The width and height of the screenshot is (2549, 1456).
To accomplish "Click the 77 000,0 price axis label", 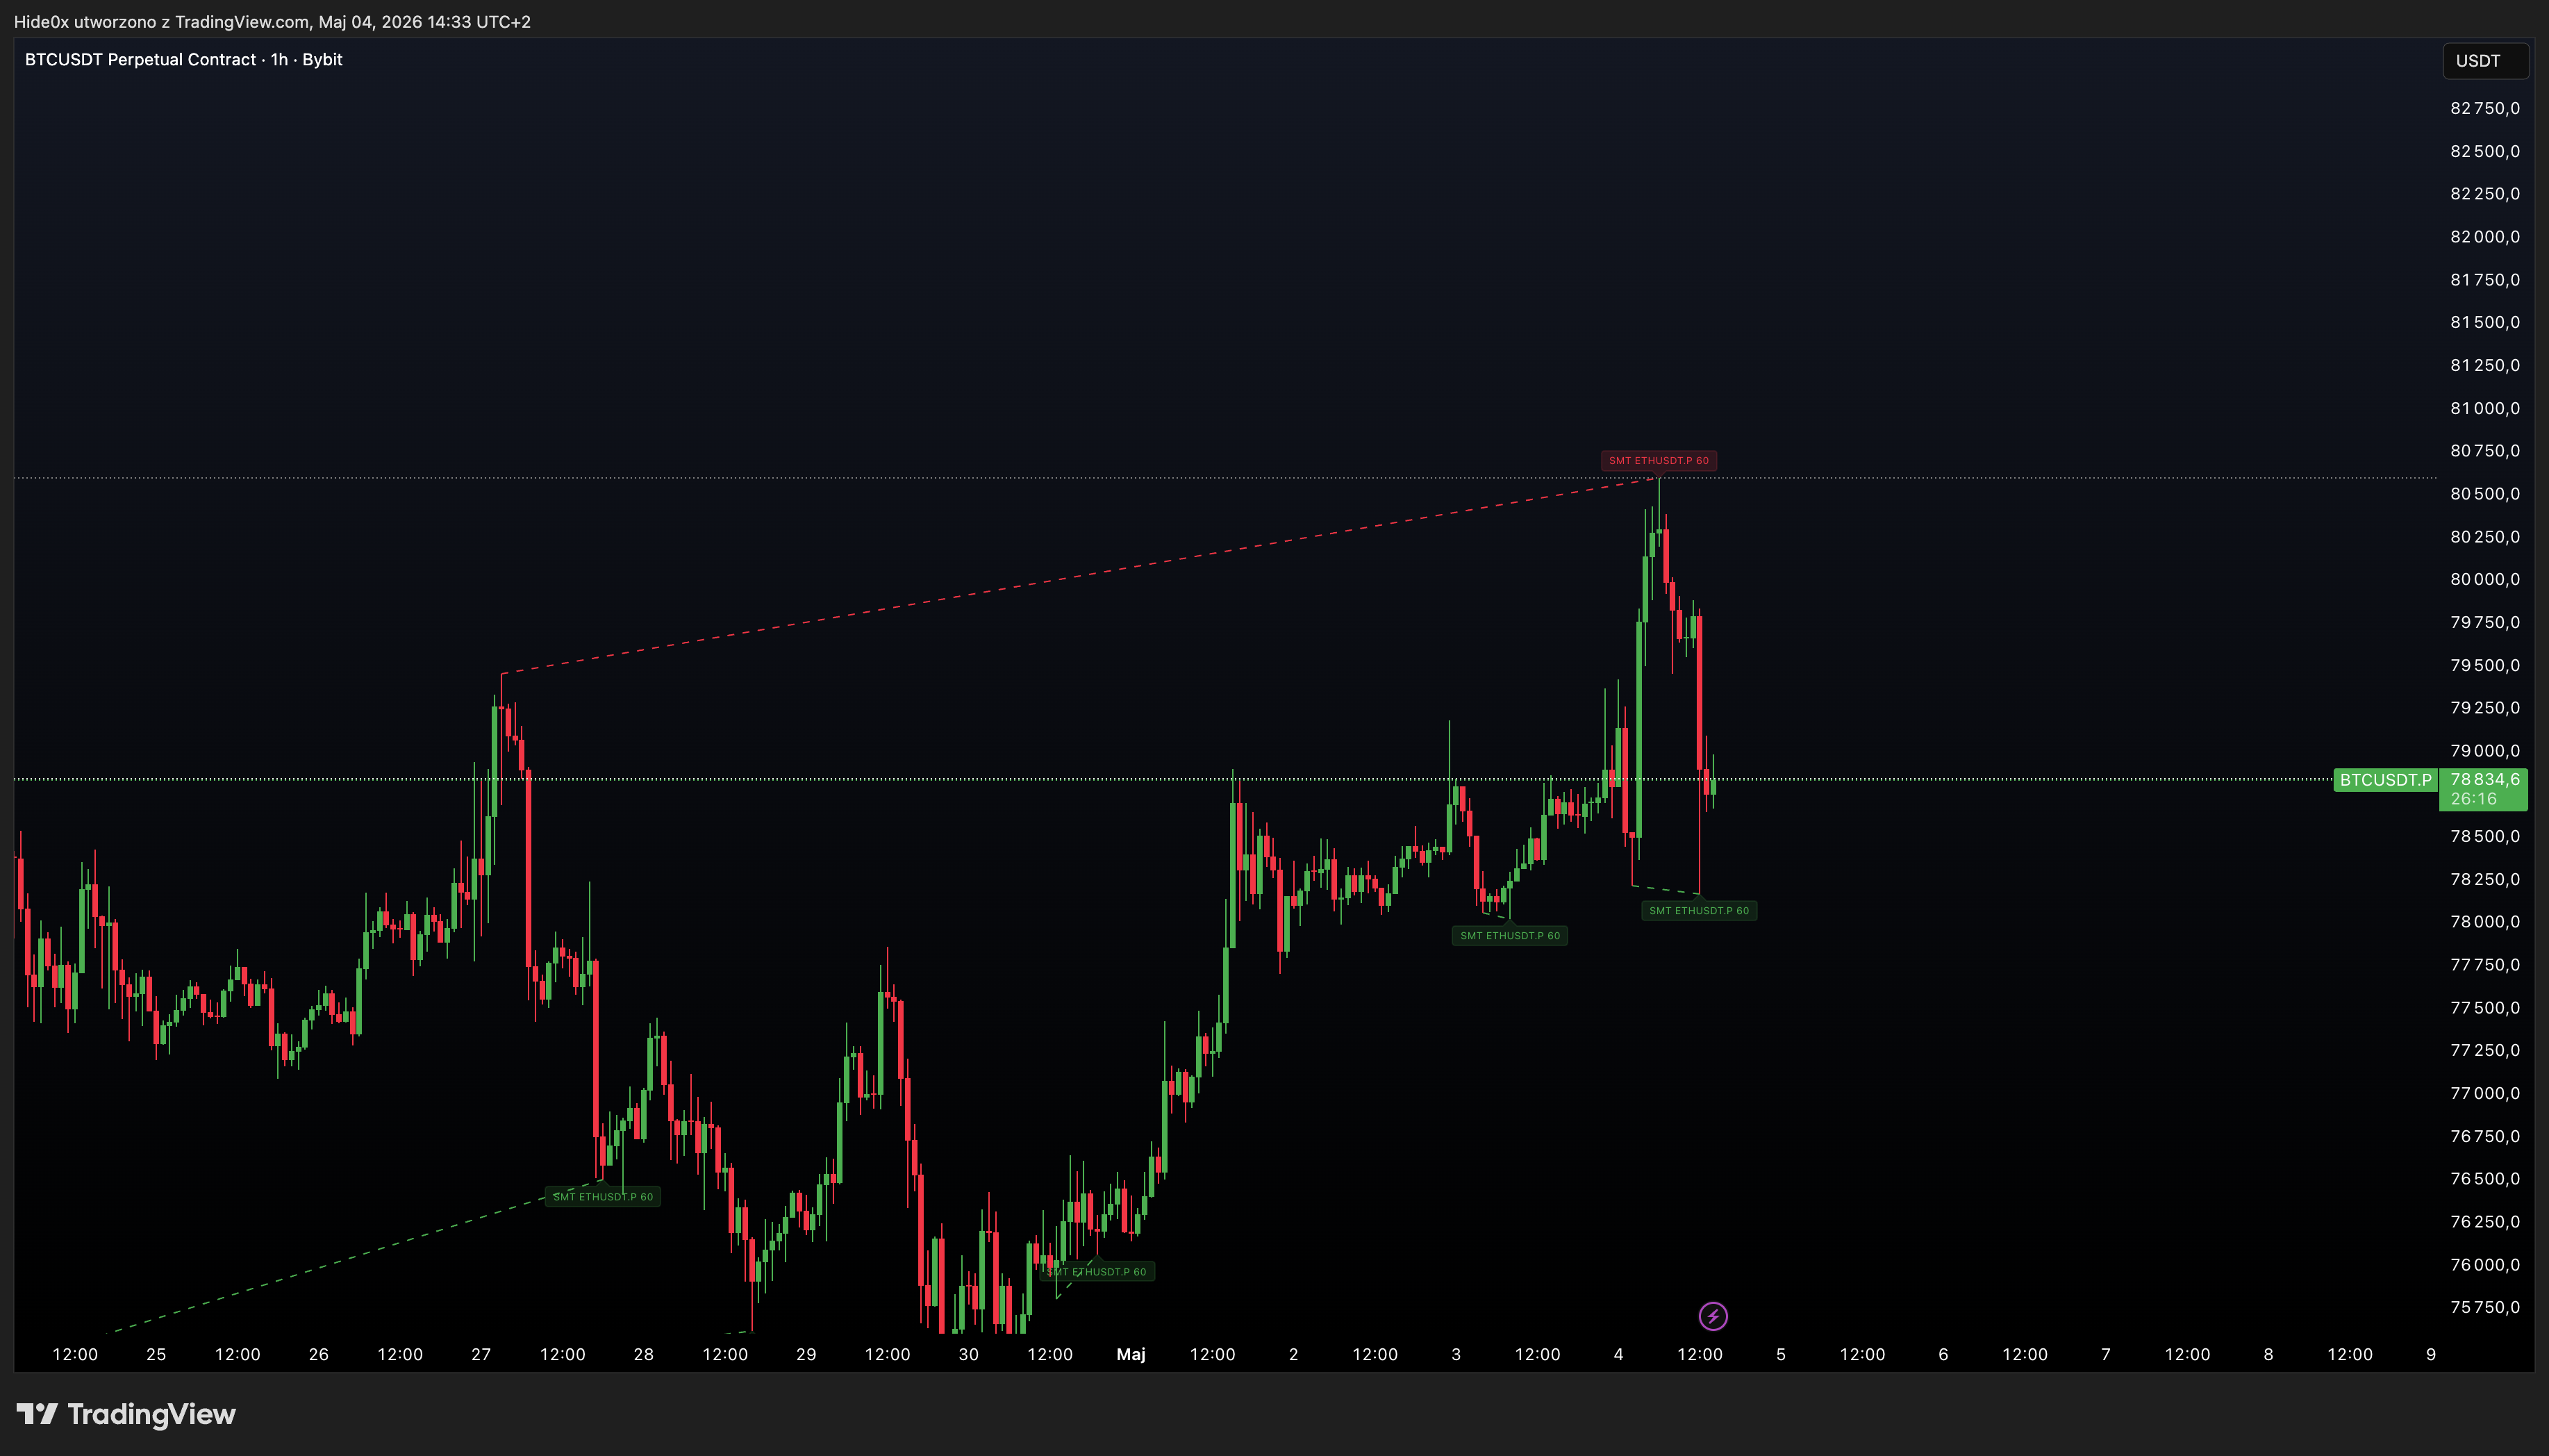I will point(2485,1093).
